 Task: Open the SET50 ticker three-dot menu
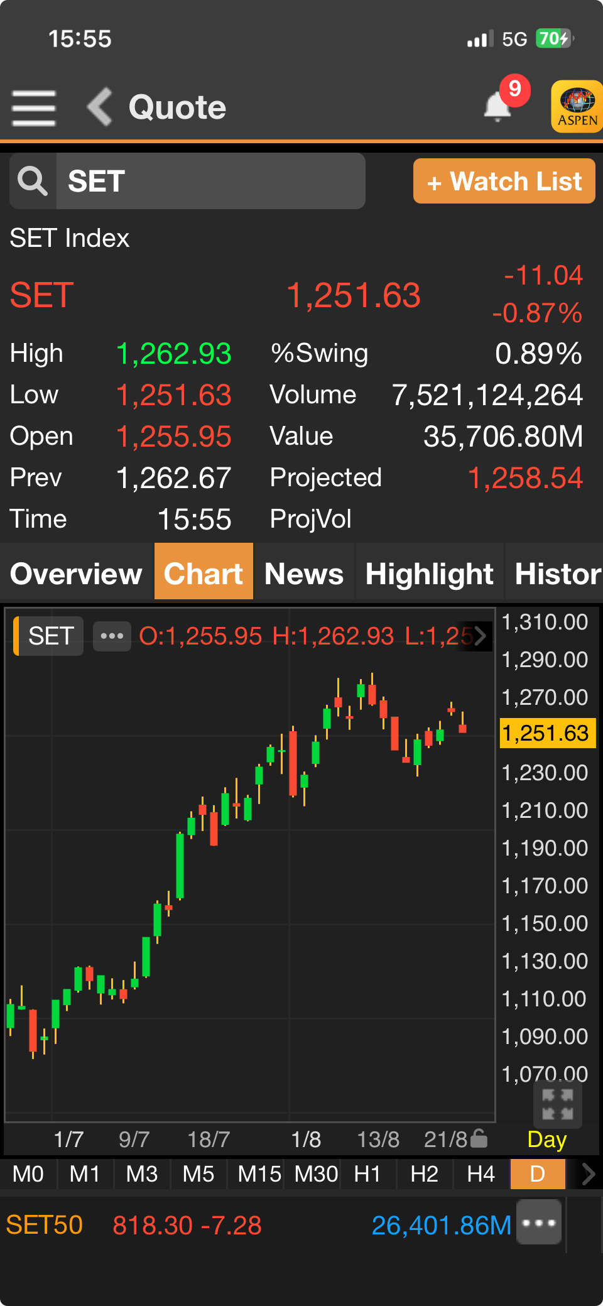[x=539, y=1222]
